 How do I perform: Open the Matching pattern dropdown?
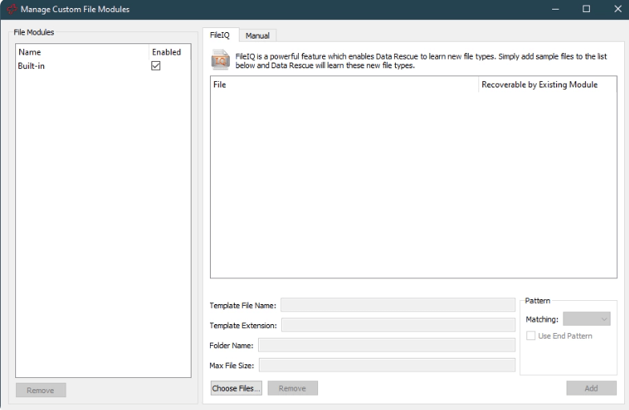pos(587,319)
